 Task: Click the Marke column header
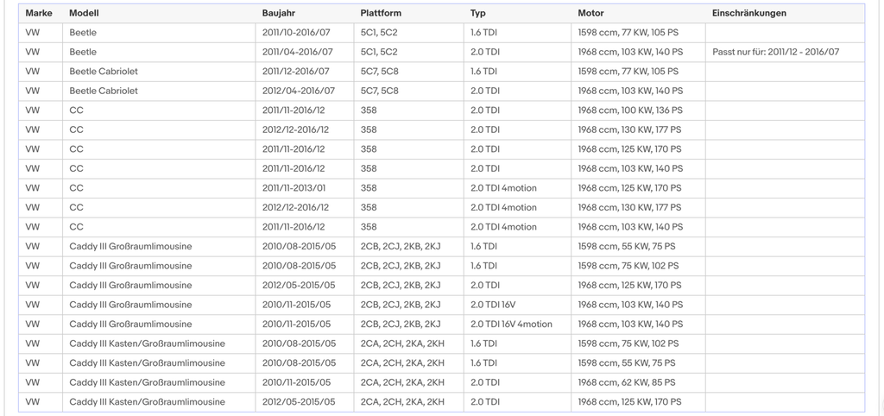40,14
